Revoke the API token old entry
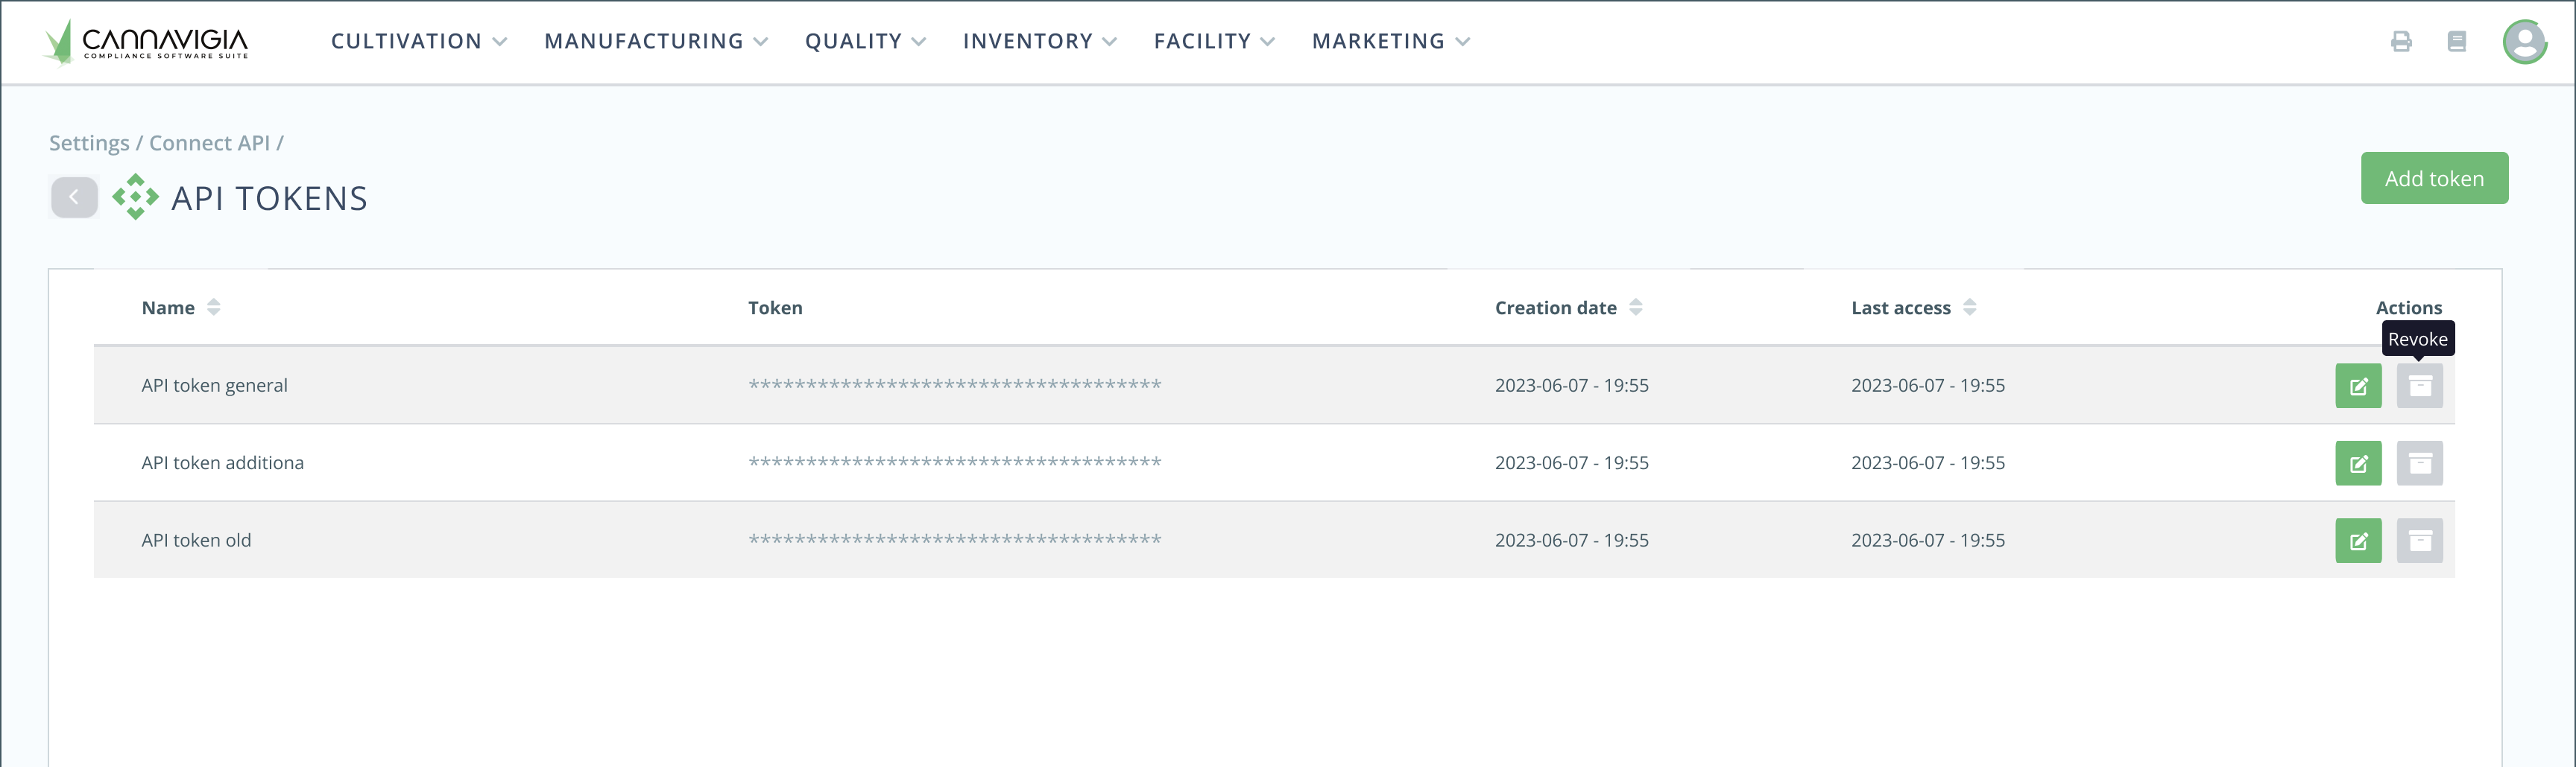2576x767 pixels. (x=2419, y=541)
